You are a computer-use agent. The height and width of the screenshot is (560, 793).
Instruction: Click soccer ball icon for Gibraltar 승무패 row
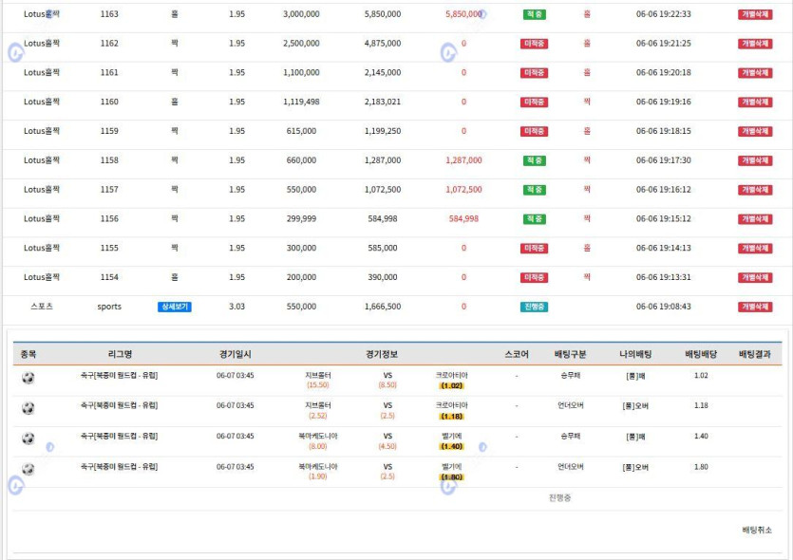pyautogui.click(x=28, y=379)
